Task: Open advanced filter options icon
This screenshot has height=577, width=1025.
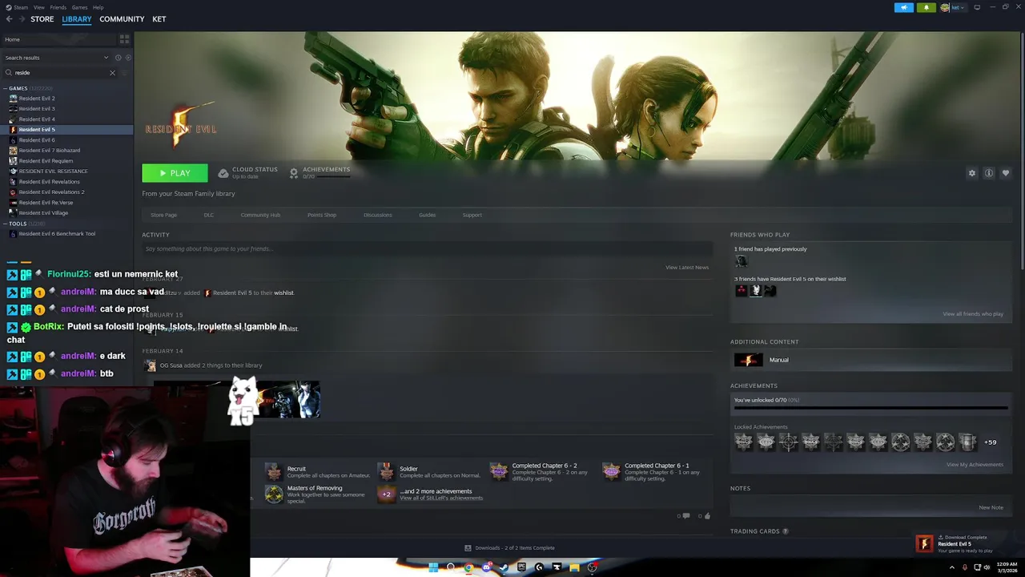Action: (x=126, y=73)
